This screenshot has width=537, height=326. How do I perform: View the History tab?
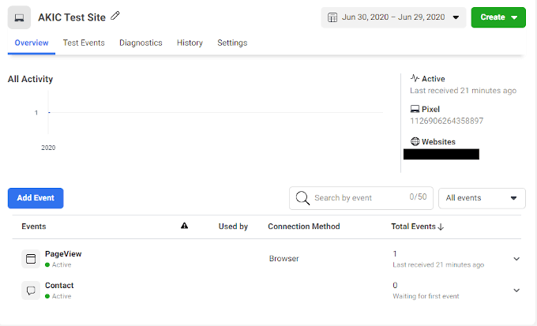coord(190,43)
